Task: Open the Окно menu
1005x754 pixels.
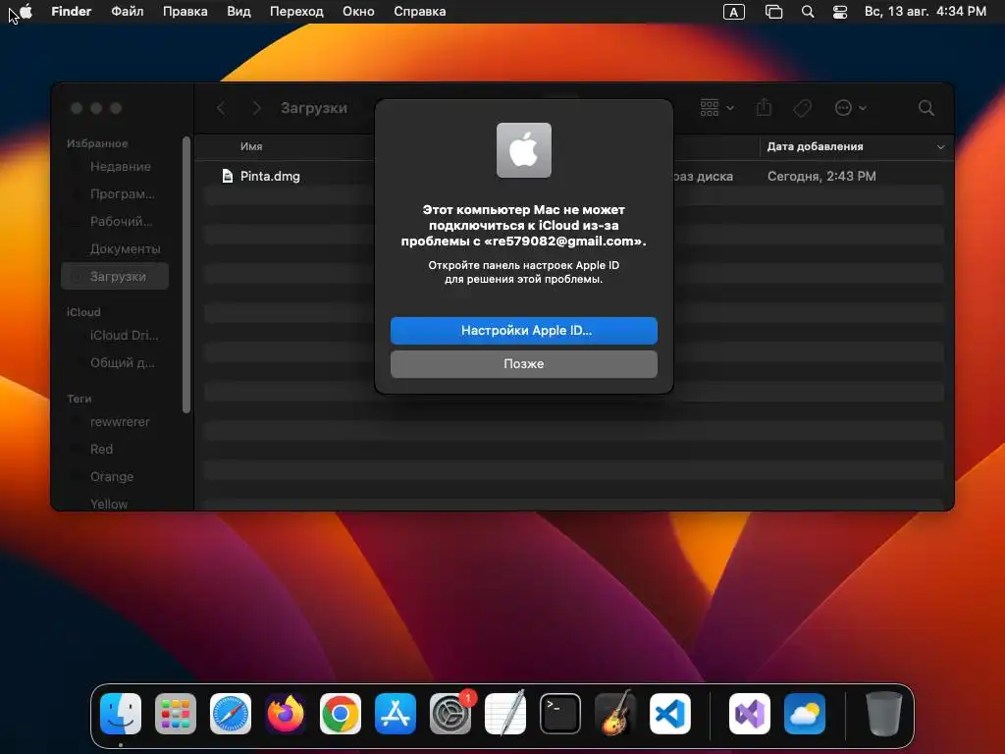Action: [x=358, y=12]
